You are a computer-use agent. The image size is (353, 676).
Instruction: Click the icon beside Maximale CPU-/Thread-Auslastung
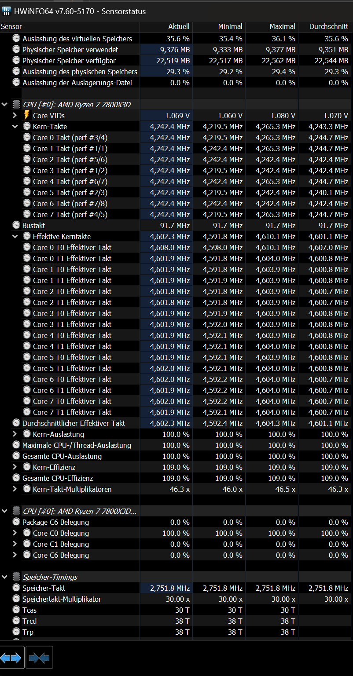[x=16, y=445]
